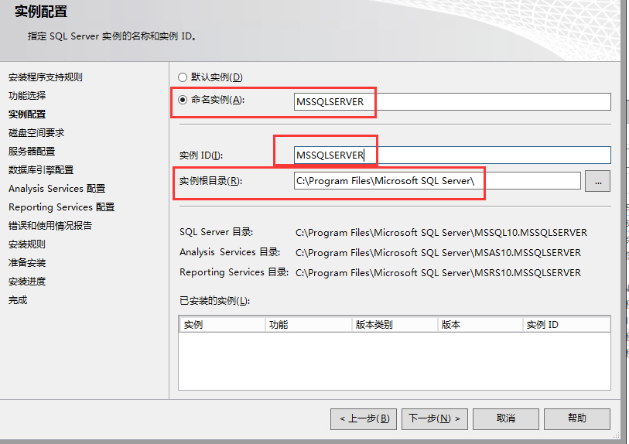Image resolution: width=629 pixels, height=444 pixels.
Task: Click the 实例根目录(R) label
Action: (x=210, y=181)
